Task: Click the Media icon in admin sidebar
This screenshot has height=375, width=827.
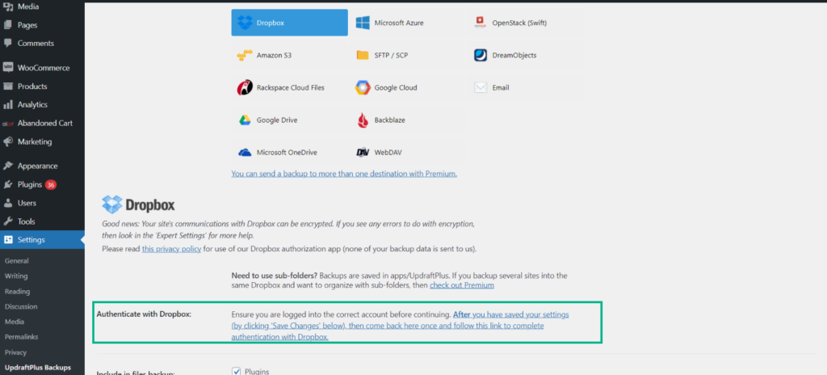Action: tap(8, 7)
